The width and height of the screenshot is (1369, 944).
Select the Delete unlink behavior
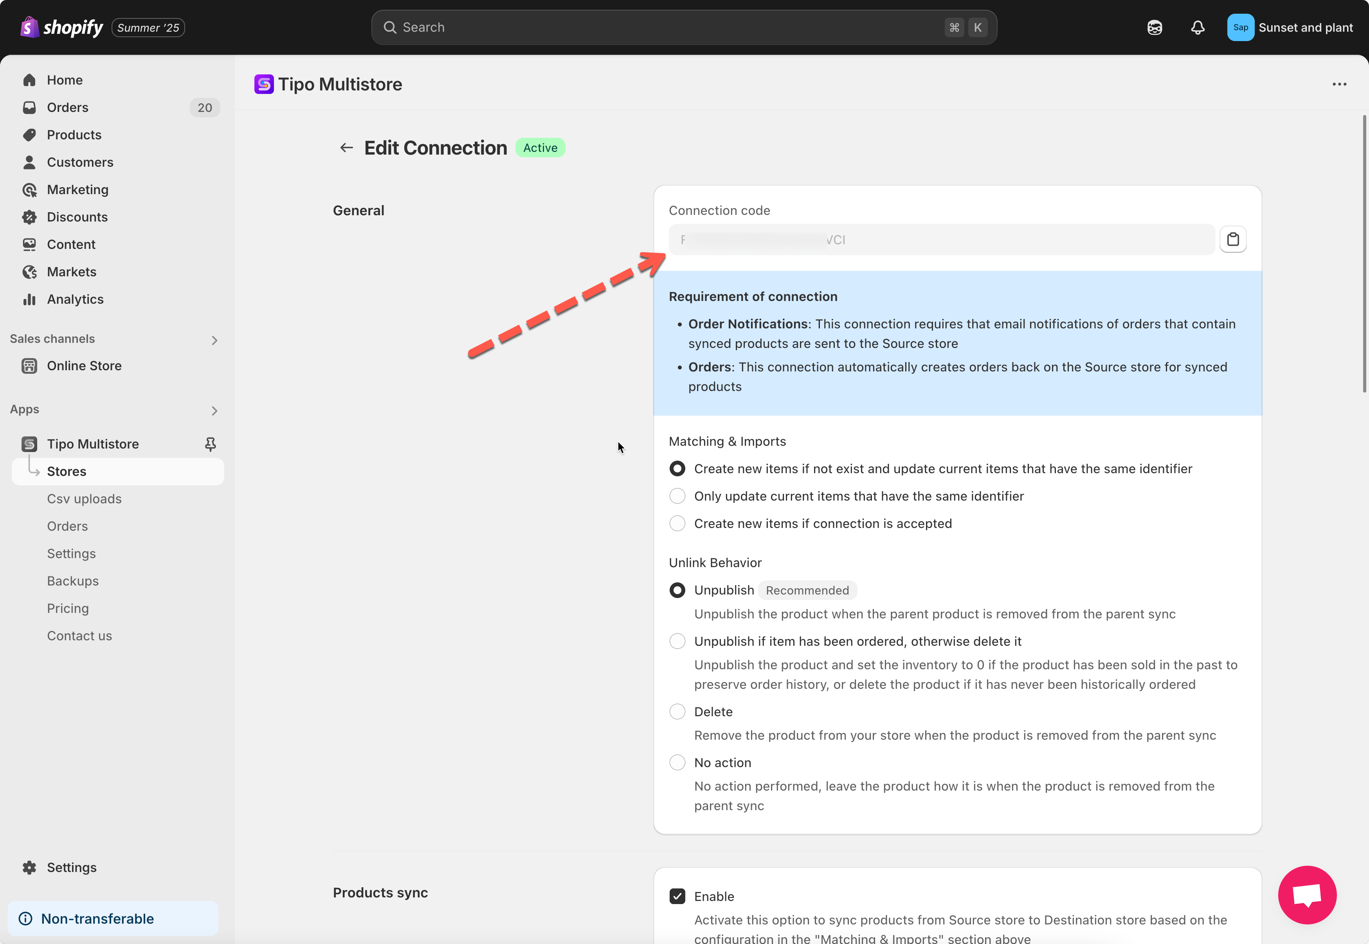(677, 712)
